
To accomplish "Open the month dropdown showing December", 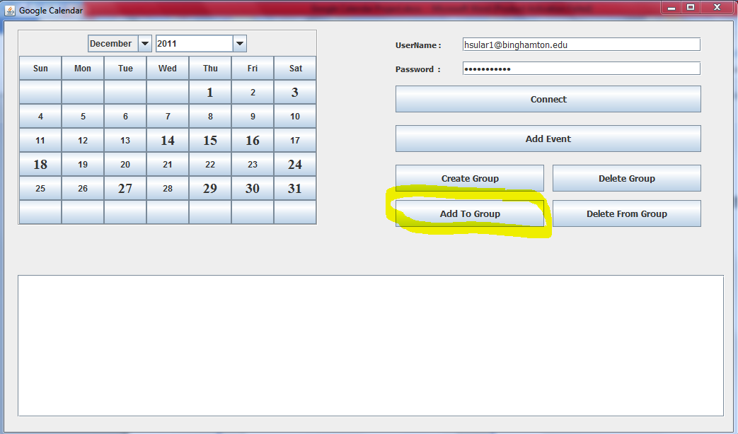I will click(145, 44).
